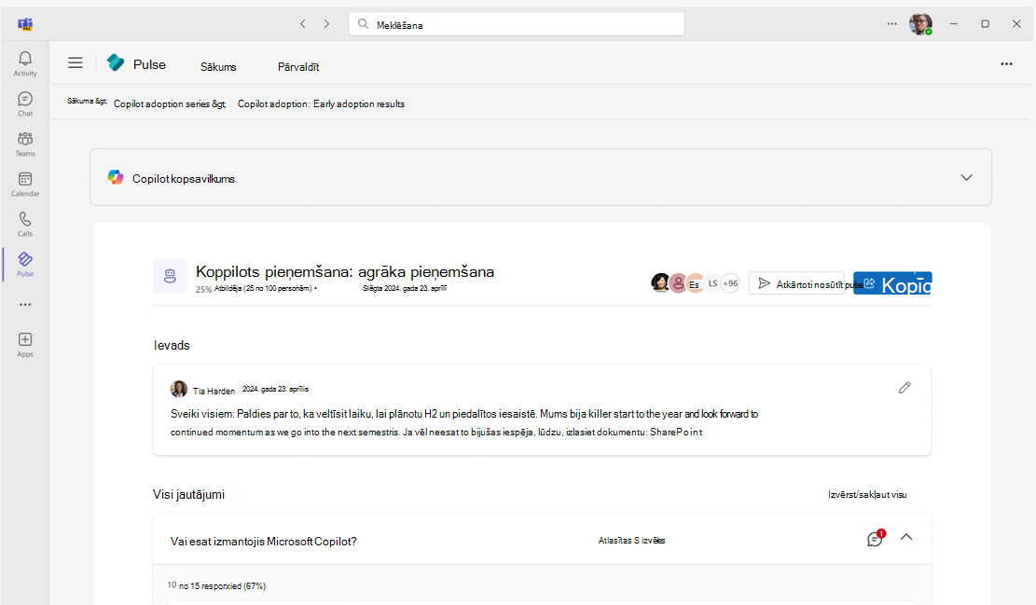Viewport: 1036px width, 605px height.
Task: Open the +96 recipients list
Action: 730,283
